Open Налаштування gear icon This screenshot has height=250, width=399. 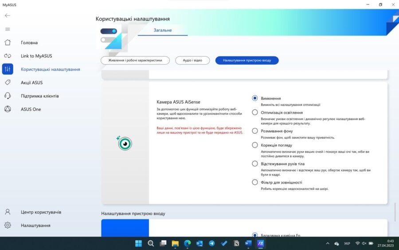coord(8,225)
